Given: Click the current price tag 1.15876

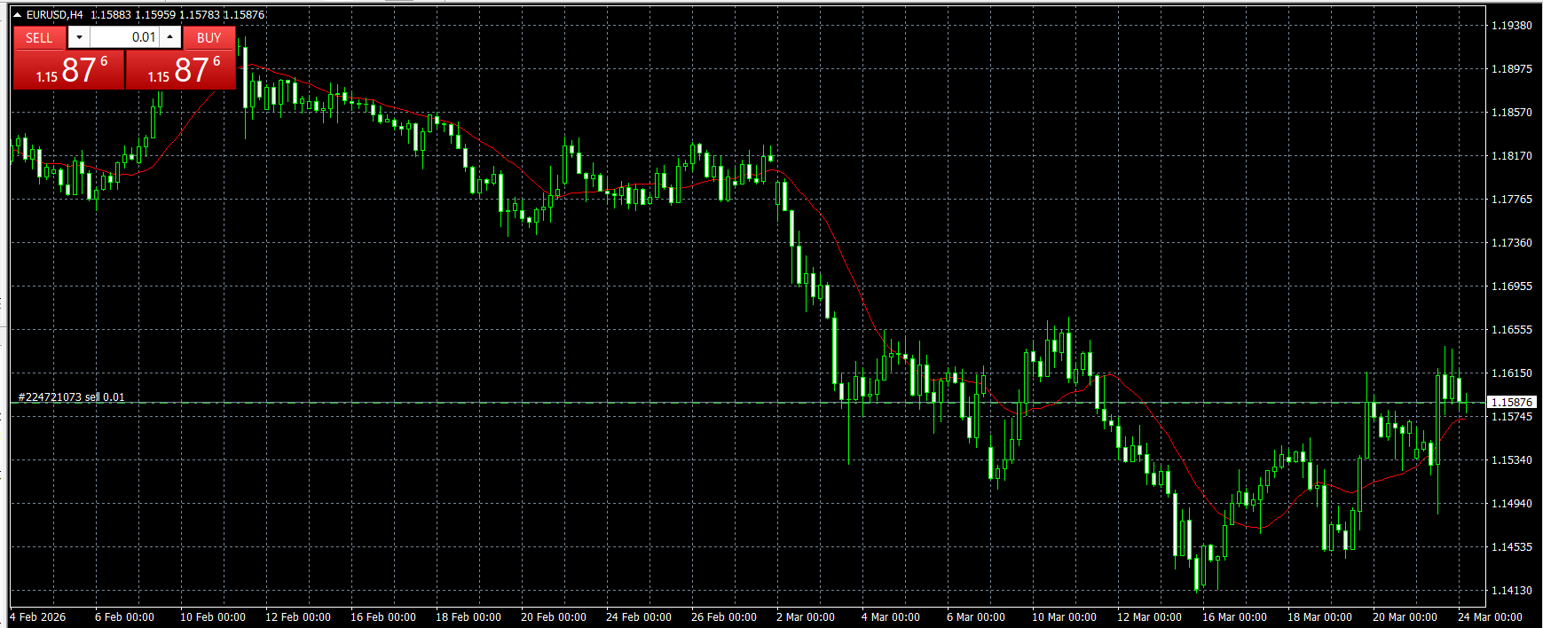Looking at the screenshot, I should click(x=1511, y=403).
